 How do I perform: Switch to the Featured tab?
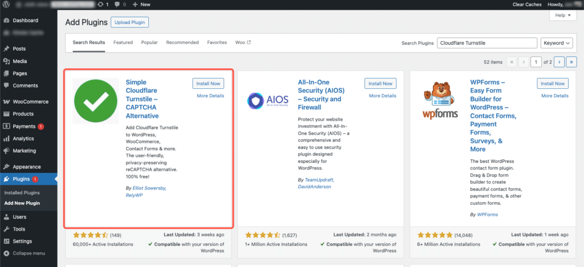coord(123,43)
